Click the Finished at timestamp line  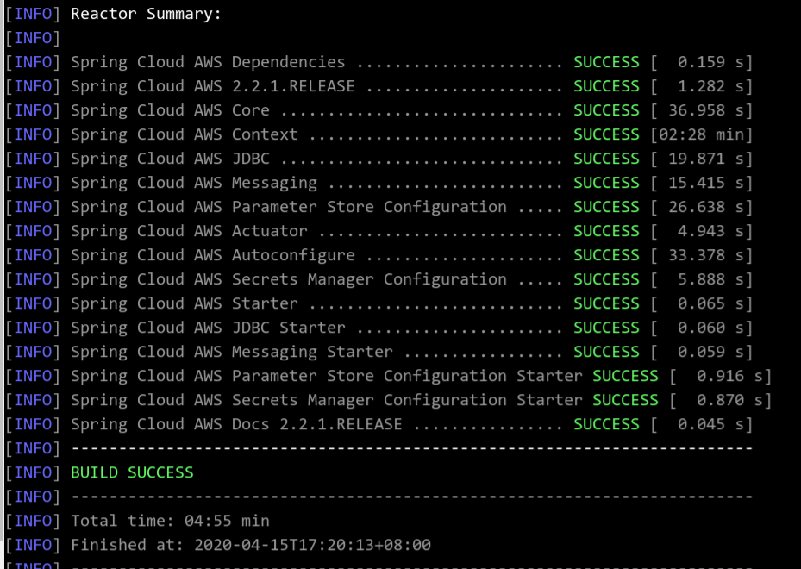tap(251, 545)
